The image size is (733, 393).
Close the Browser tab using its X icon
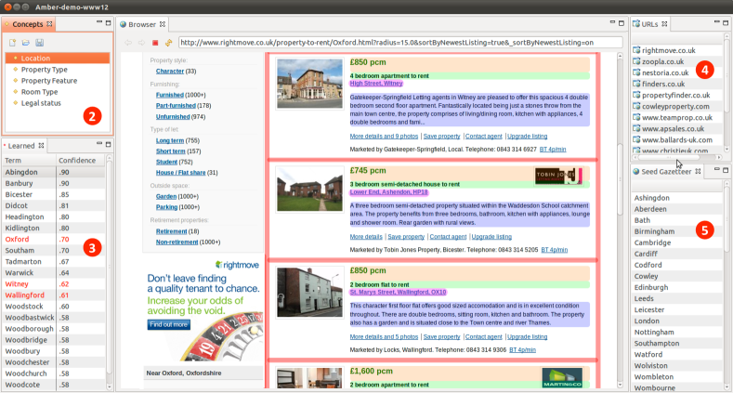pyautogui.click(x=164, y=22)
